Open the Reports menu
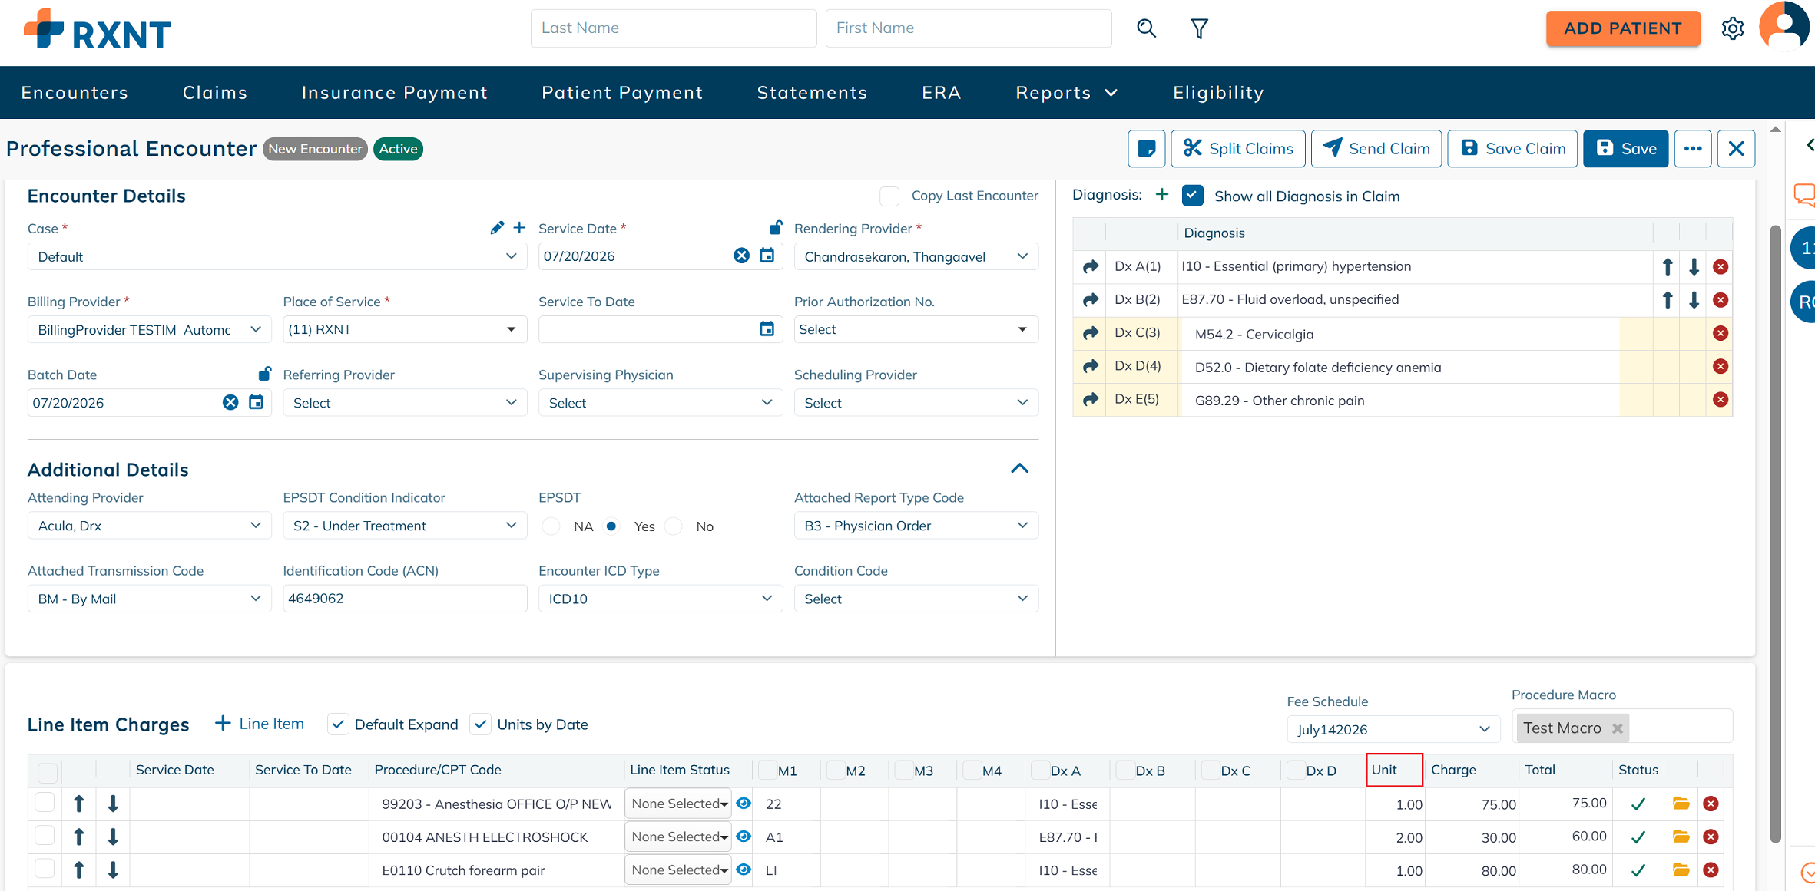The image size is (1815, 891). pos(1066,93)
